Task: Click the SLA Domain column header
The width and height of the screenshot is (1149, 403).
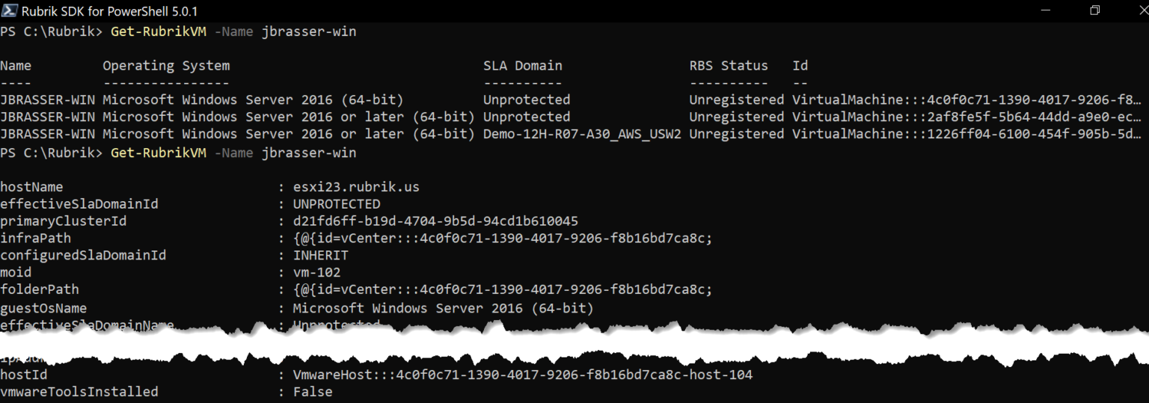Action: point(522,66)
